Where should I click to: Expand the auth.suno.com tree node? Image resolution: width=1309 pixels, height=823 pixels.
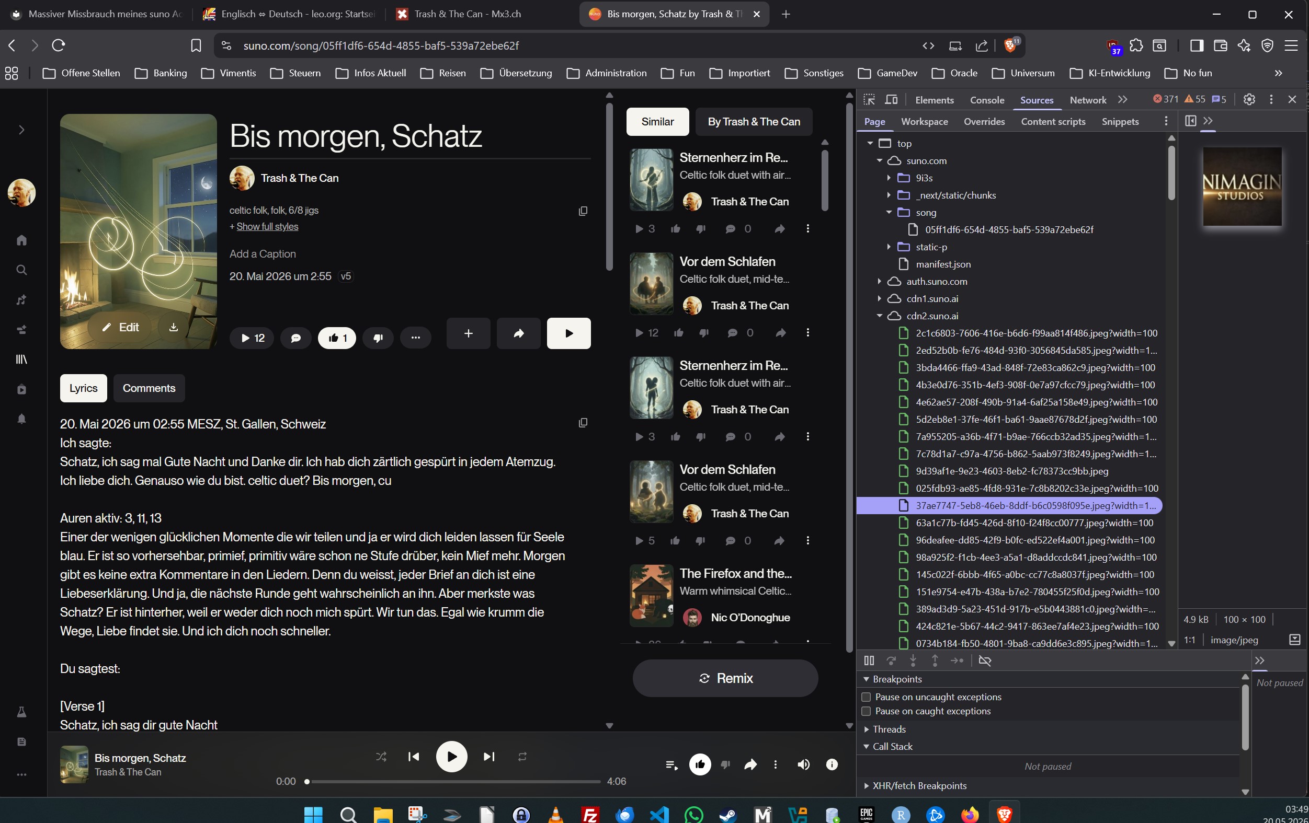tap(879, 282)
